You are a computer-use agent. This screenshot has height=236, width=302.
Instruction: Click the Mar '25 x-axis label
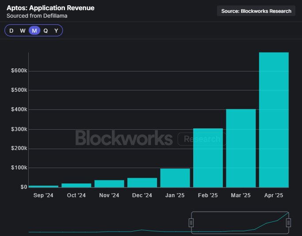pos(241,195)
